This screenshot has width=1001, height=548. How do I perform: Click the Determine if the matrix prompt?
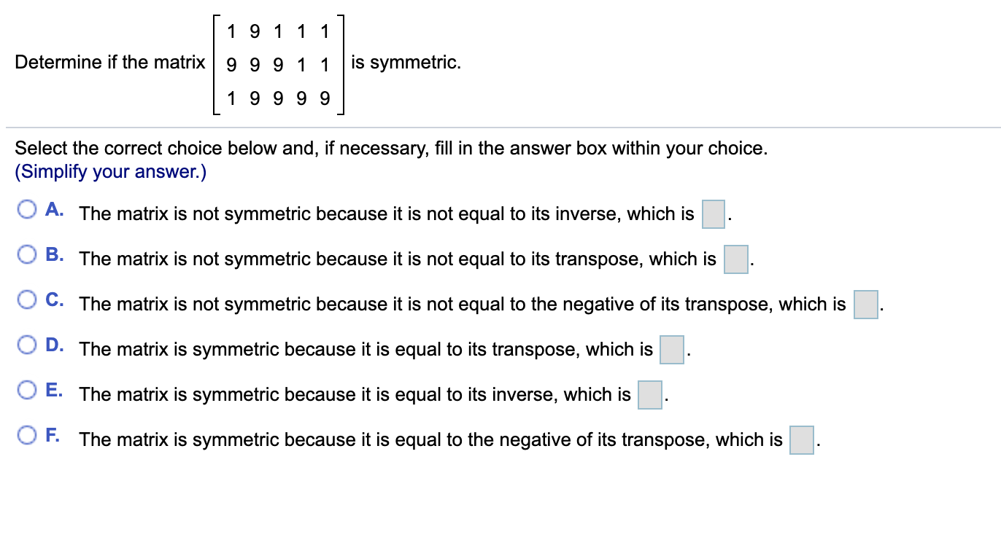[109, 62]
